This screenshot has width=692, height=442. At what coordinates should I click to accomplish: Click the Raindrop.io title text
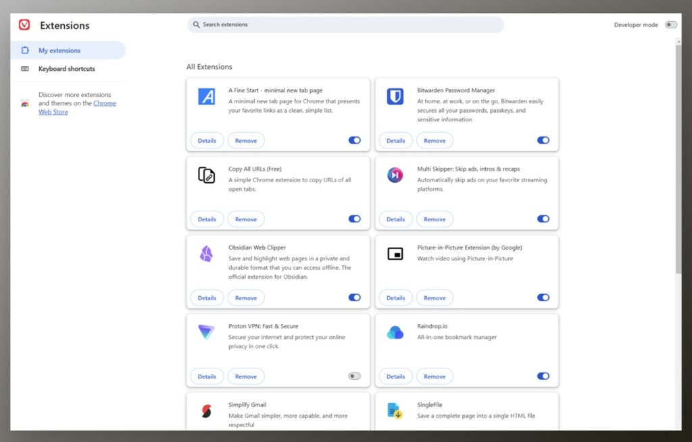[x=432, y=326]
